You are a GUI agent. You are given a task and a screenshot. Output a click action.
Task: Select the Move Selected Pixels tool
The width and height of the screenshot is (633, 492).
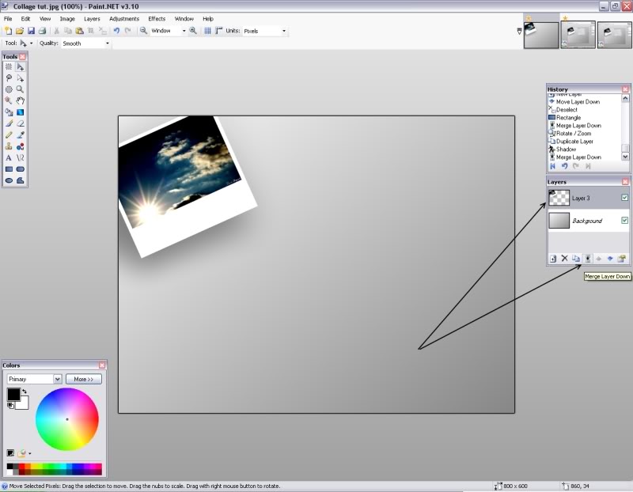coord(21,67)
